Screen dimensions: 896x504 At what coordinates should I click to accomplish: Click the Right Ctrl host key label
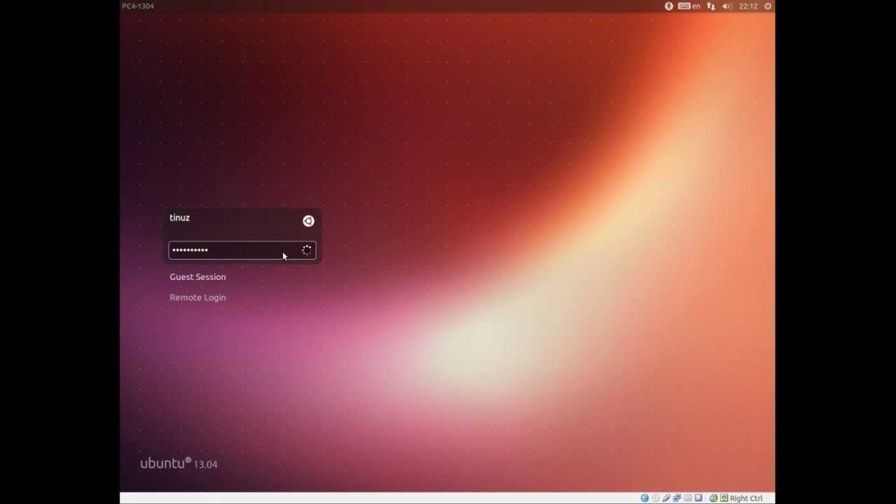pos(745,498)
